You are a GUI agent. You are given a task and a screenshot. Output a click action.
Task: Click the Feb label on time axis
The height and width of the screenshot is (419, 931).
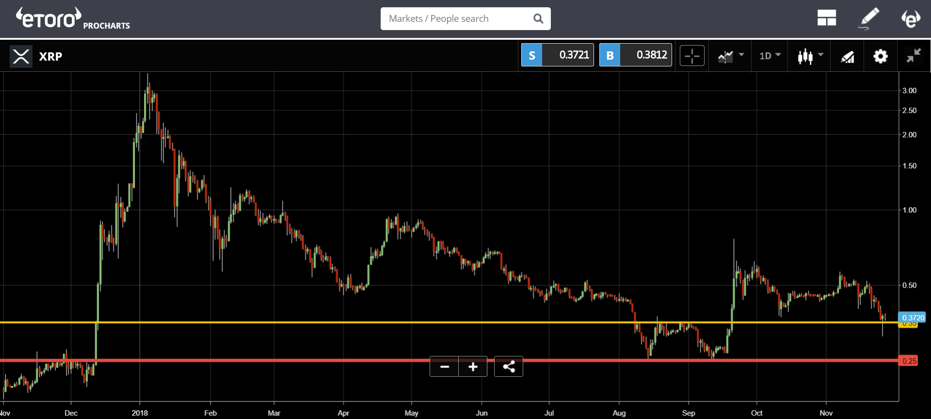coord(210,413)
